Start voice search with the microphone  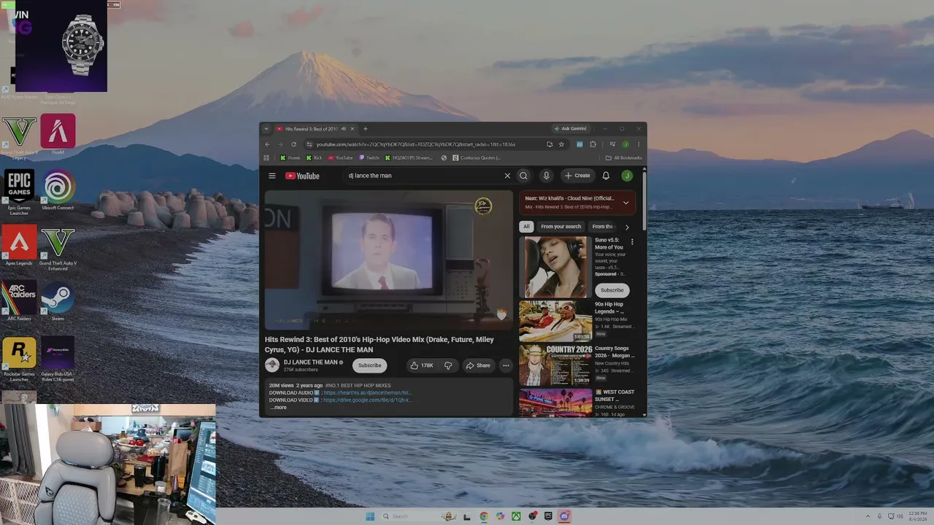click(x=546, y=176)
